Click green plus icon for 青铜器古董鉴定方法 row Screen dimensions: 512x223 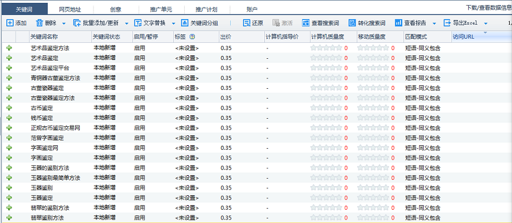click(9, 78)
